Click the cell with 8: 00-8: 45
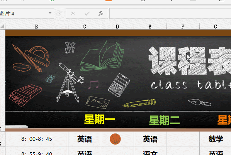Viewport: 231px width, 155px height. pyautogui.click(x=37, y=139)
